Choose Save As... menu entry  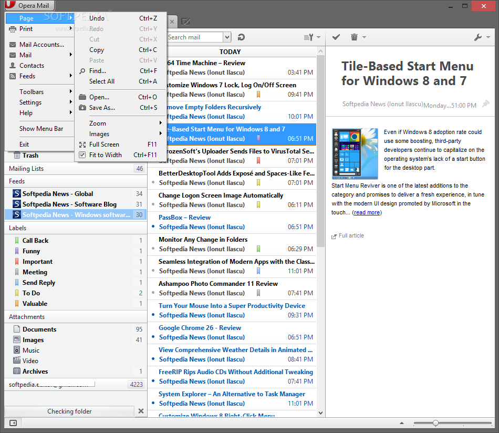(x=120, y=108)
